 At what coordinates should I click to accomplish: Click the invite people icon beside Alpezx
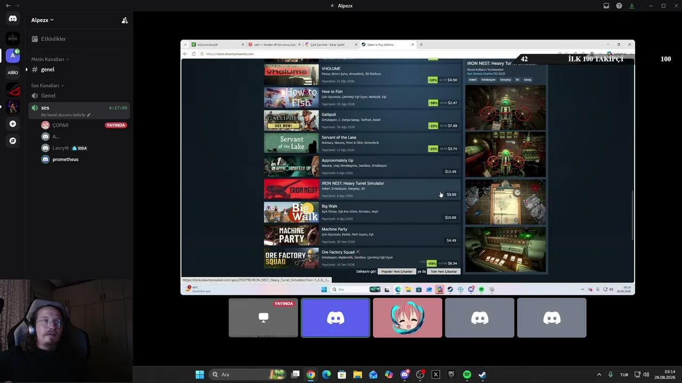[125, 20]
